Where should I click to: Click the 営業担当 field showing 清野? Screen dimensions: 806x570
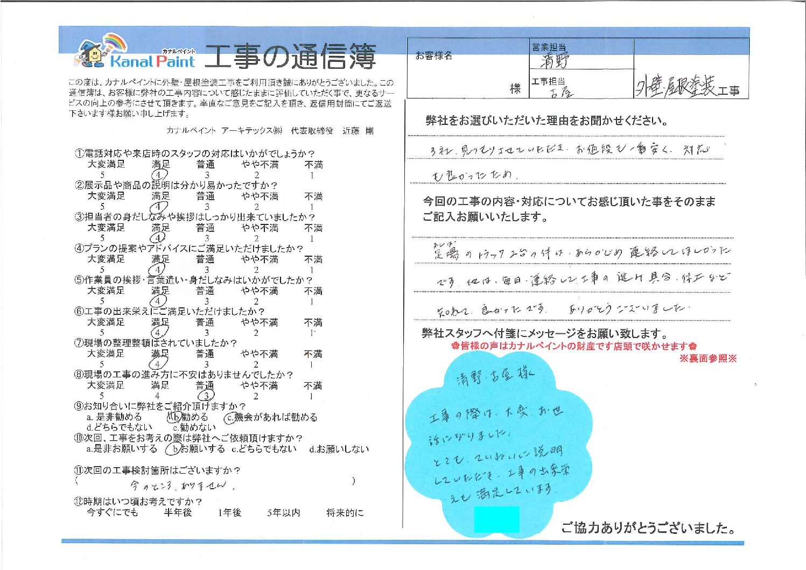581,55
